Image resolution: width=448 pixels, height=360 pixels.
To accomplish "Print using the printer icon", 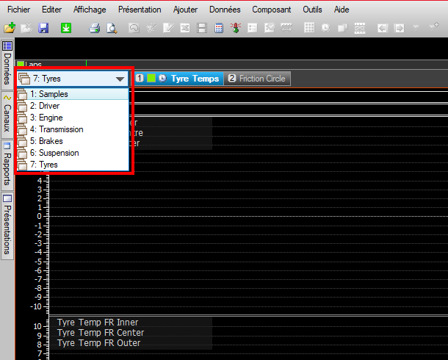I will pos(94,28).
